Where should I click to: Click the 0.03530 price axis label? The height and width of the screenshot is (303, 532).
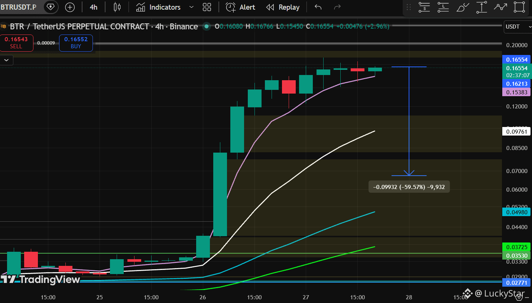(x=516, y=255)
